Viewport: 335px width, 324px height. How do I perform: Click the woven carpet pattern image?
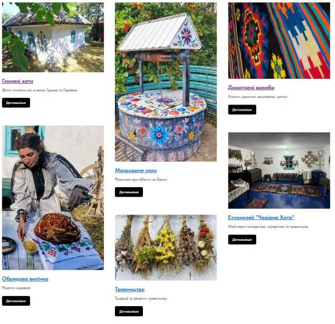click(x=279, y=41)
